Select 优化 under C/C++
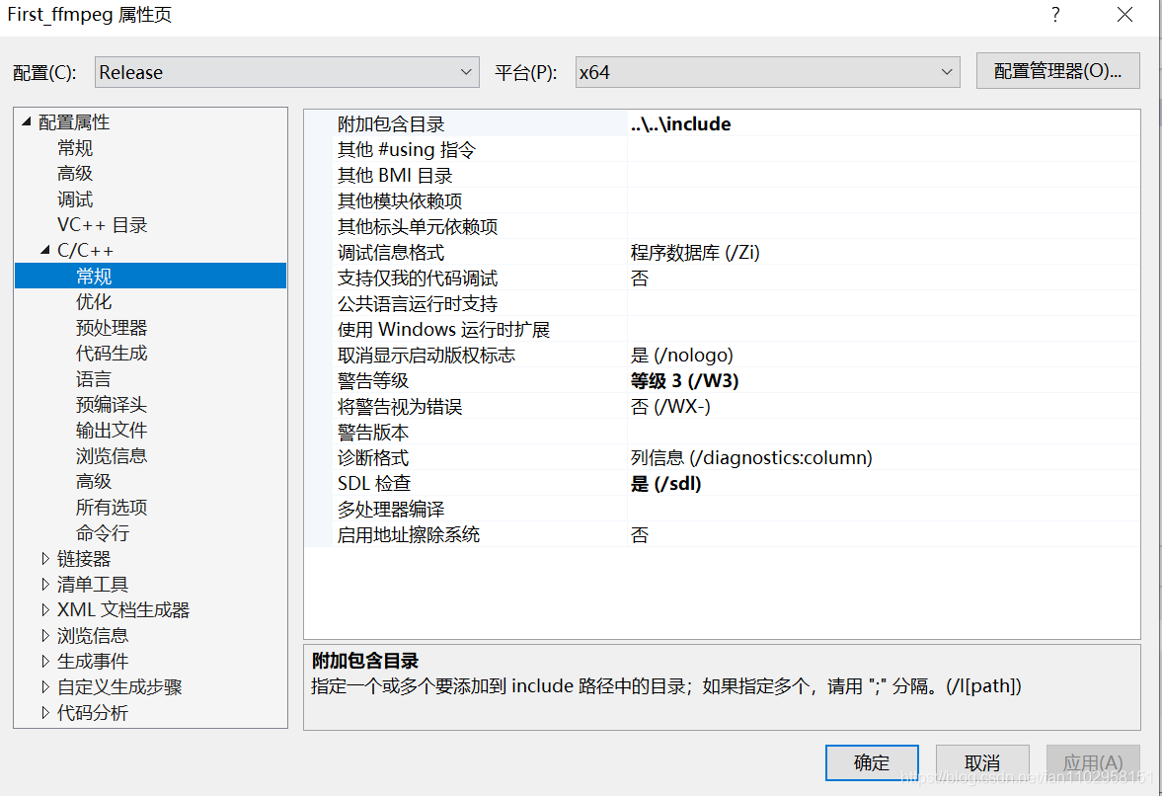 94,301
